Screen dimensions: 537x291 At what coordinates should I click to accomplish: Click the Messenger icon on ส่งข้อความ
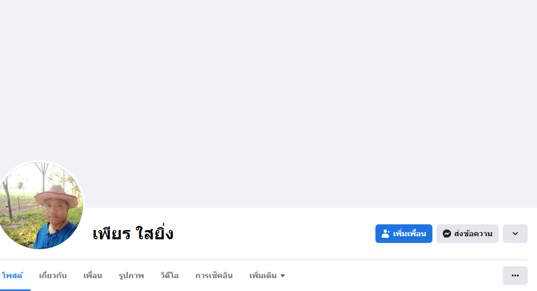click(446, 234)
